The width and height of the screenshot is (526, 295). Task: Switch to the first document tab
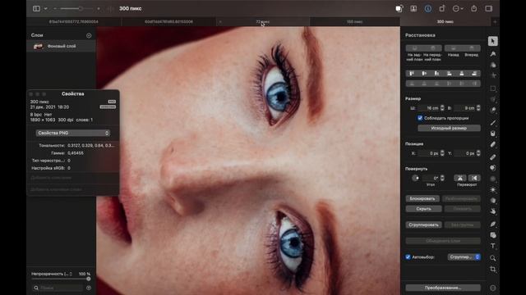(x=74, y=22)
